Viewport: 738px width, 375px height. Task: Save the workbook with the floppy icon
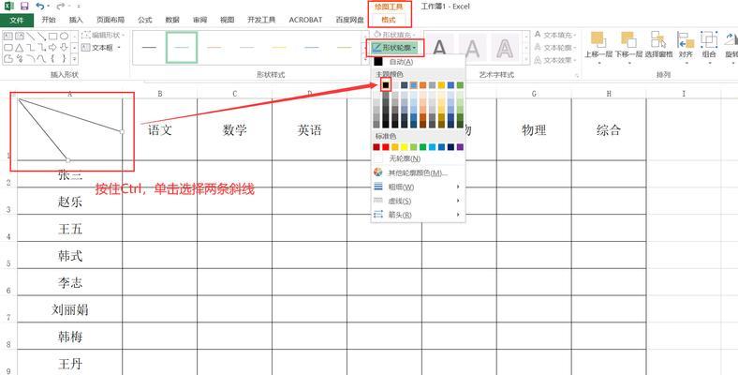(x=24, y=7)
